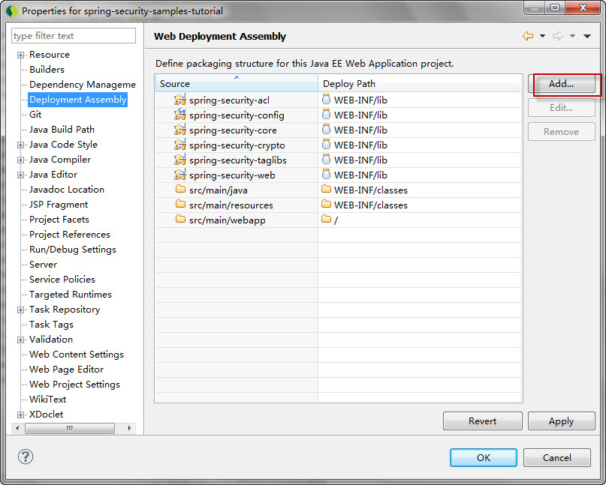
Task: Click the spring-security-core project icon
Action: click(180, 130)
